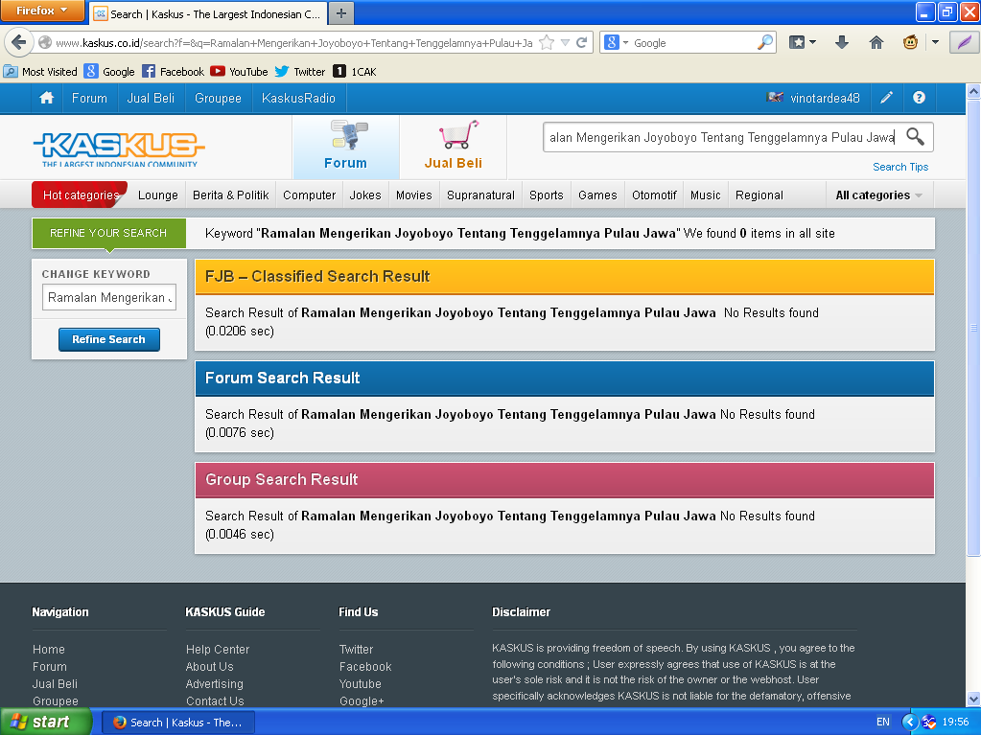Select the Lounge category
The width and height of the screenshot is (981, 735).
(x=157, y=195)
